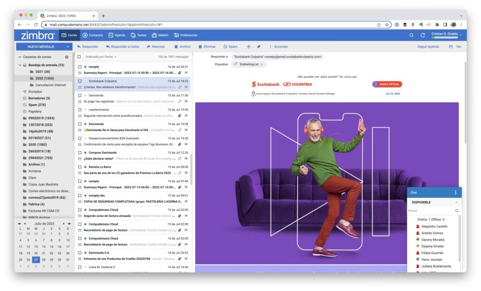Open the NUEVO MENSAJE dropdown arrow
The image size is (481, 291).
click(68, 46)
